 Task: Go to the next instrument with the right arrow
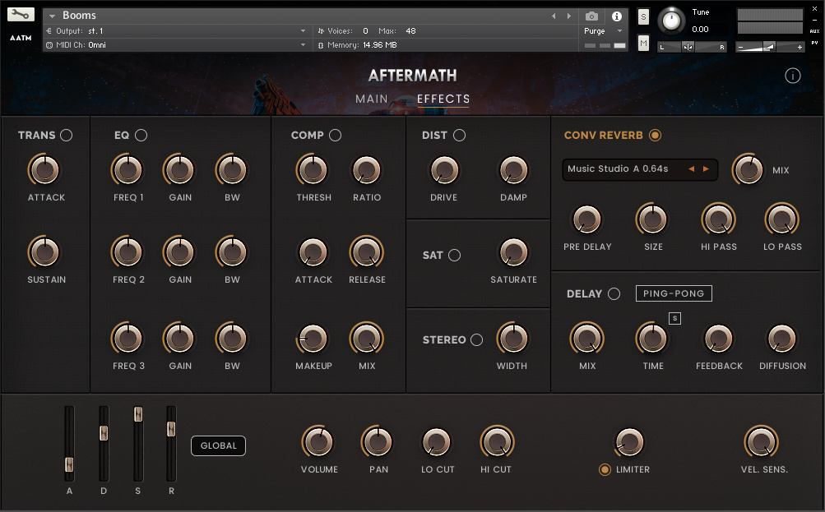tap(567, 16)
